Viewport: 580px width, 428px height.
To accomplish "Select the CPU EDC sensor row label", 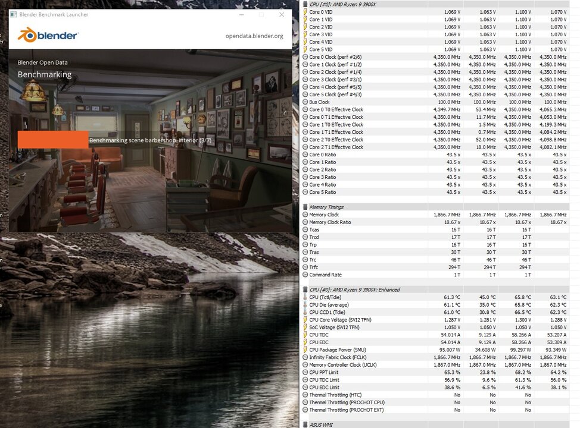I will [319, 342].
